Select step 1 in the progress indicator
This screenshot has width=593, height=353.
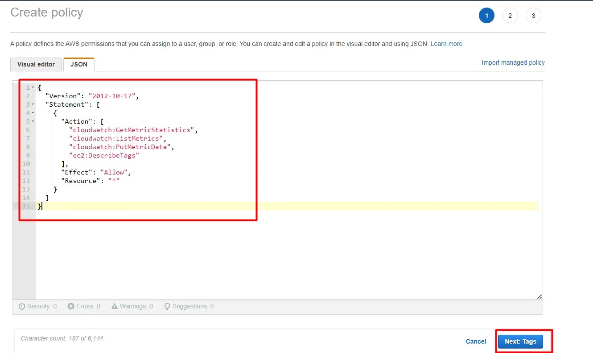coord(486,15)
